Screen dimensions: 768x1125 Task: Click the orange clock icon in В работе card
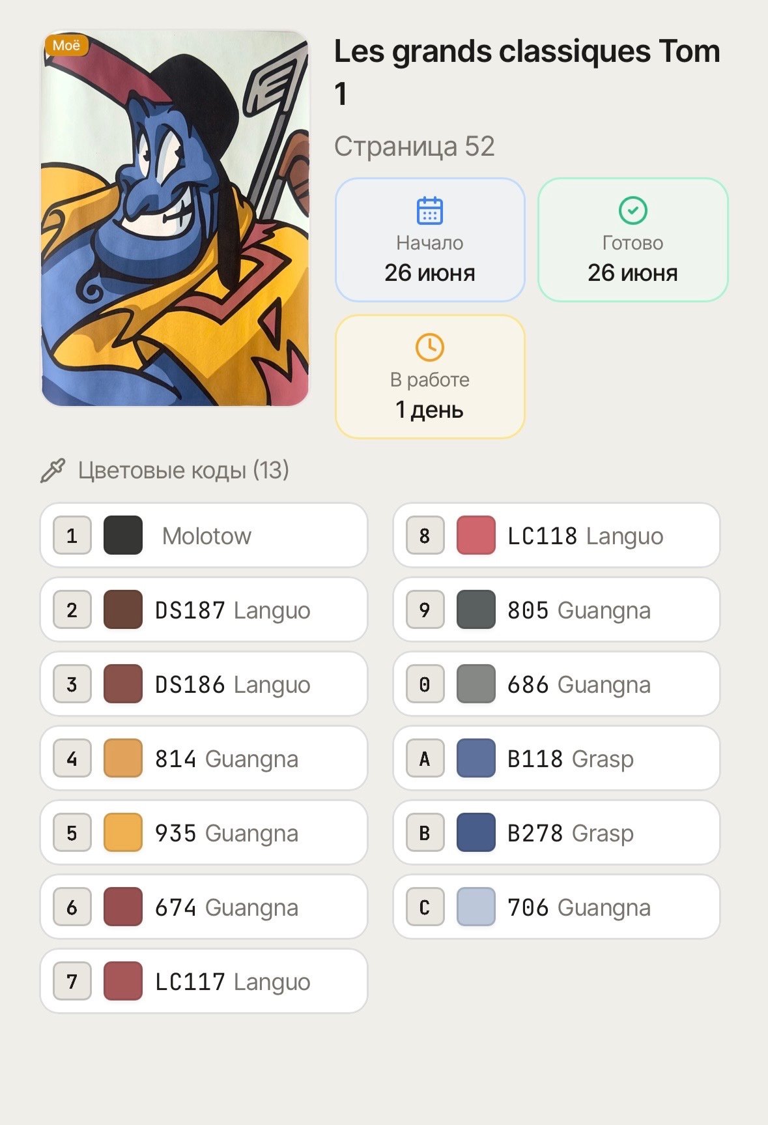(x=429, y=347)
